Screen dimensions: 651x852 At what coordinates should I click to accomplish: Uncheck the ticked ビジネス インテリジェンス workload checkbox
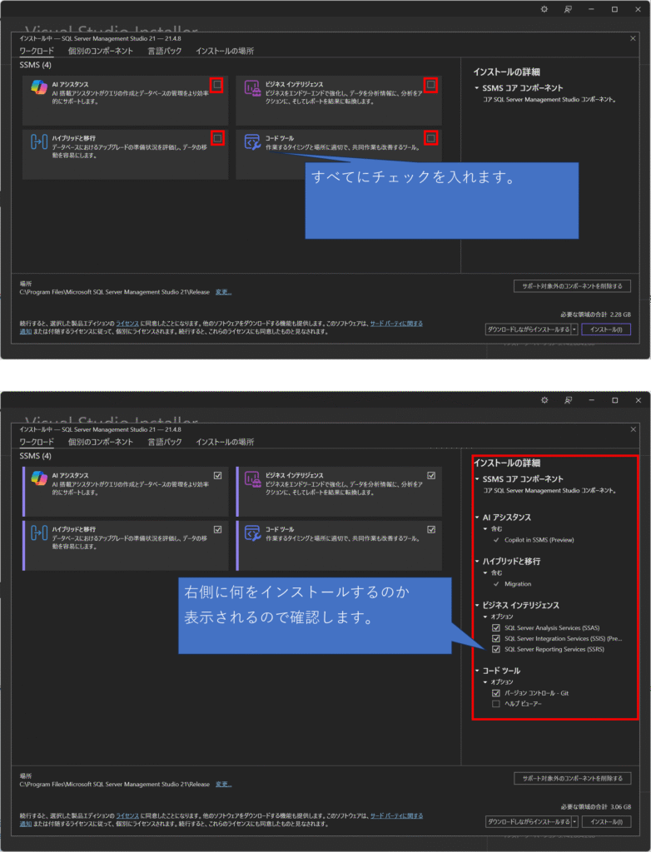[431, 475]
